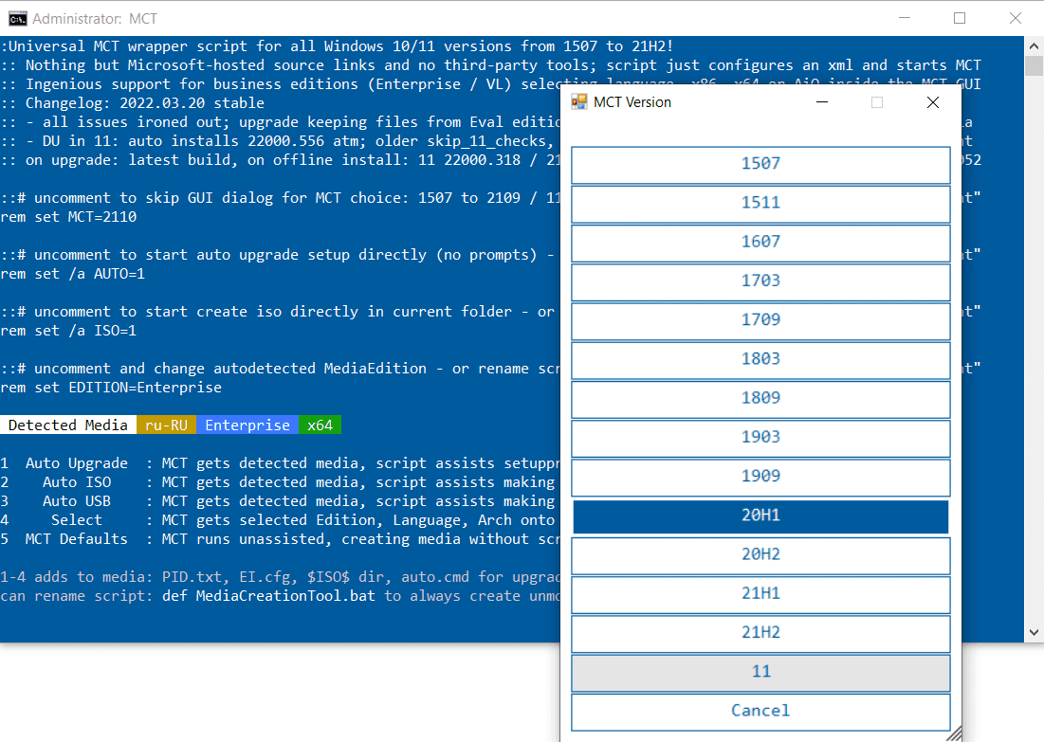The image size is (1044, 742).
Task: Close the MCT Version dialog window
Action: [x=933, y=101]
